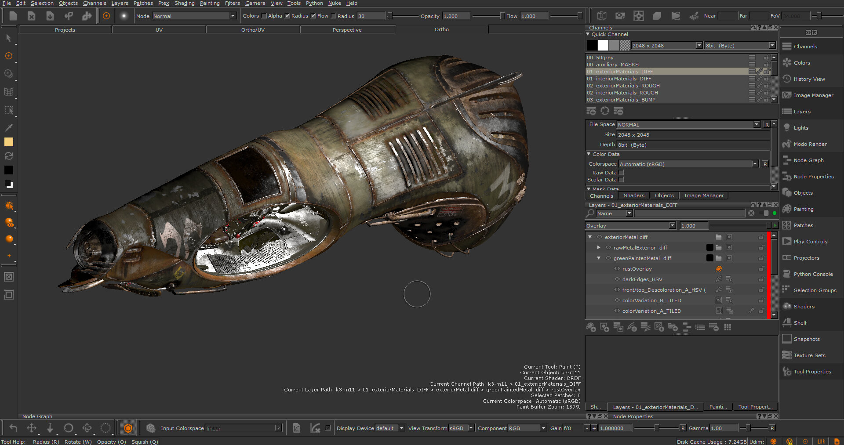The height and width of the screenshot is (445, 844).
Task: Open the Node Graph palette
Action: pyautogui.click(x=808, y=160)
